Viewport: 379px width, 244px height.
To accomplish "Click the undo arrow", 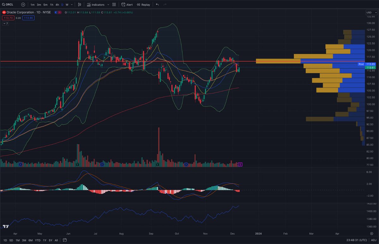I will [x=157, y=5].
